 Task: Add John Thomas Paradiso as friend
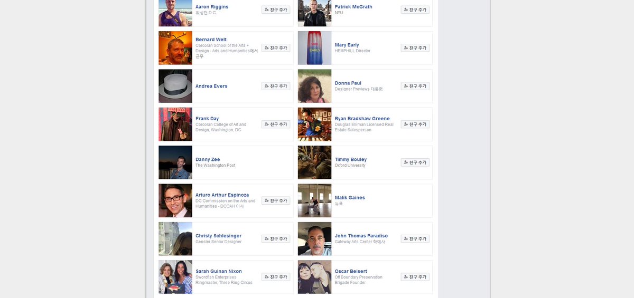415,239
